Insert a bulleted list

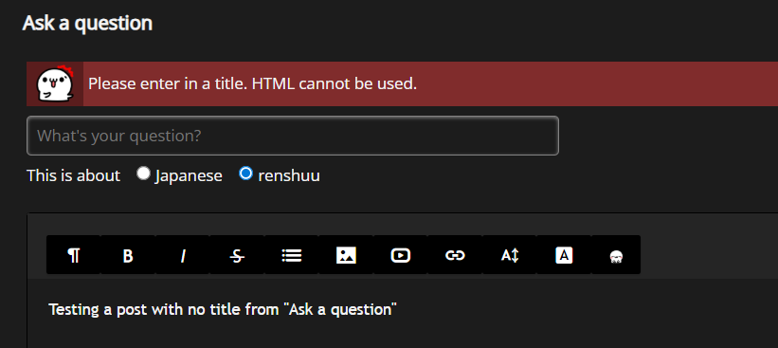click(292, 255)
